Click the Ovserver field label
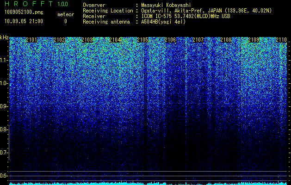Screen dimensions: 291x185 94,5
